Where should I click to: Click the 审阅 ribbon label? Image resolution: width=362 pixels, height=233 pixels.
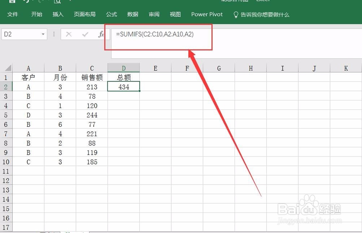154,14
